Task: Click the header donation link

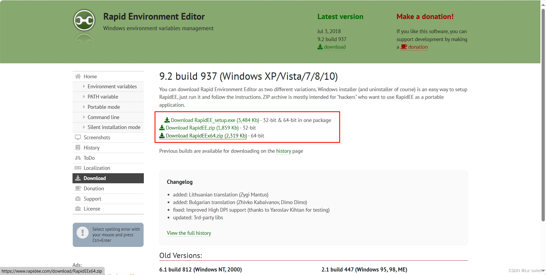Action: [x=418, y=47]
